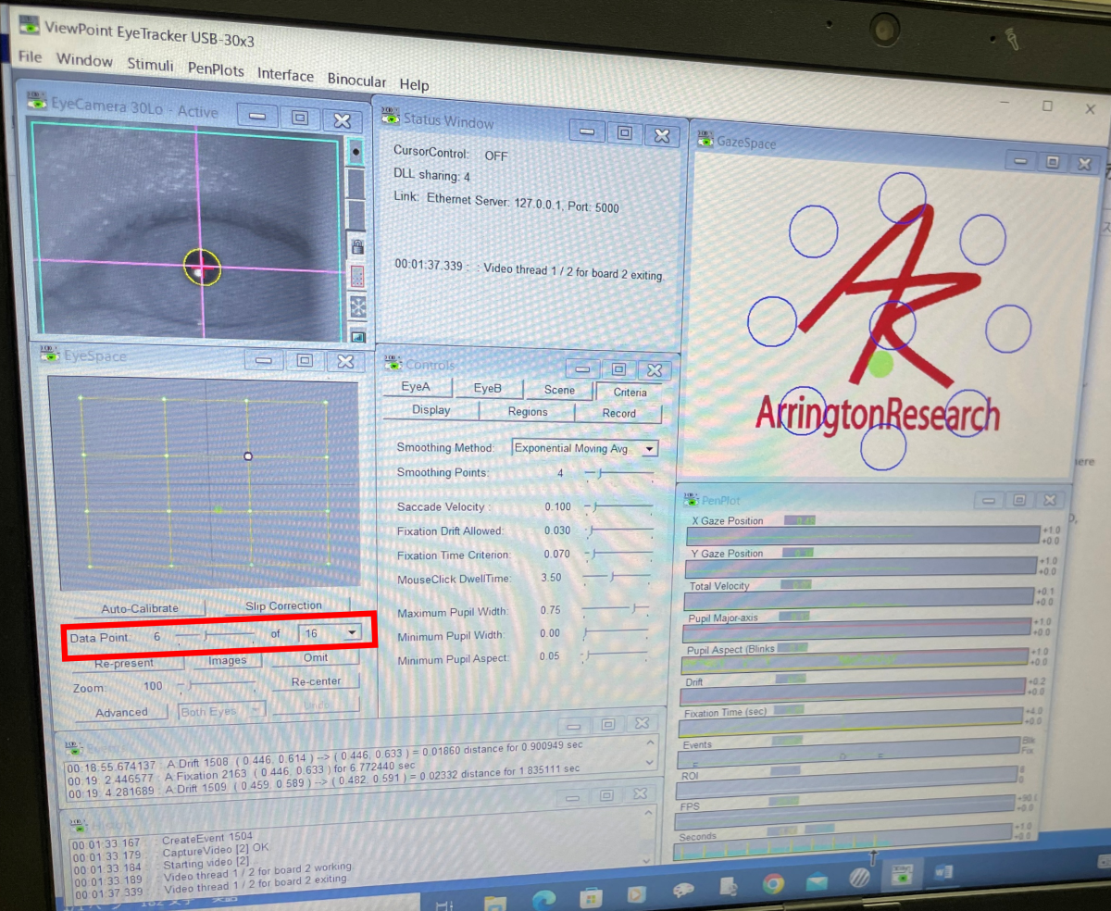Click the 'DLL sharing: 4' status text

432,176
